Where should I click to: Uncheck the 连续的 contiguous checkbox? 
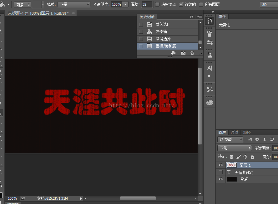point(181,4)
